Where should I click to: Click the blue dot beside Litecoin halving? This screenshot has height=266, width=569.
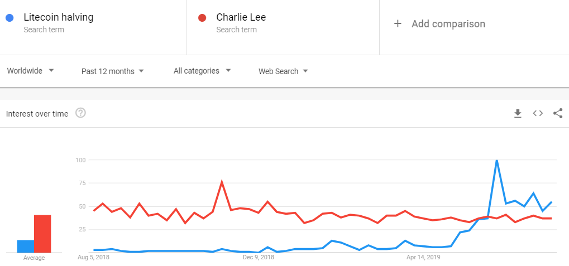(9, 18)
